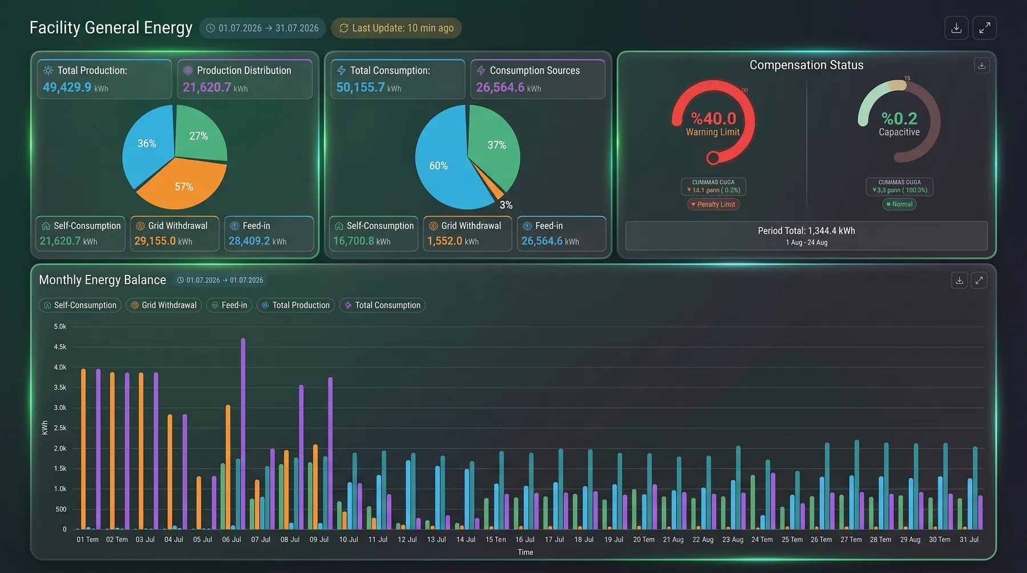Click the 06 Jul label on time axis
The image size is (1027, 573).
(x=231, y=539)
